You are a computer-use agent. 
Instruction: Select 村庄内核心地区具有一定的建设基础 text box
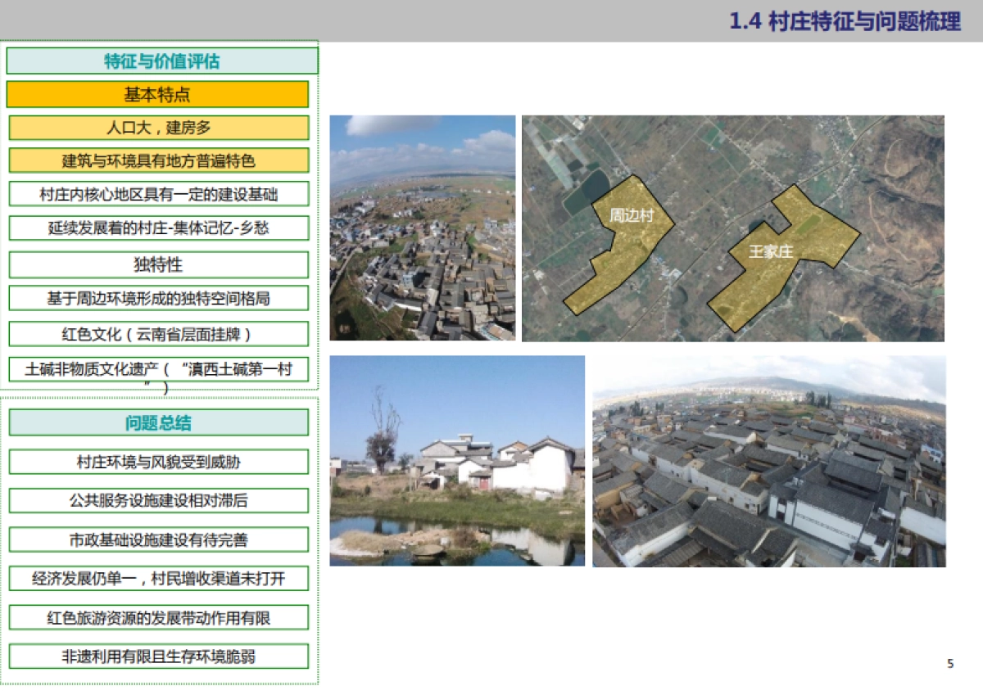pos(159,194)
